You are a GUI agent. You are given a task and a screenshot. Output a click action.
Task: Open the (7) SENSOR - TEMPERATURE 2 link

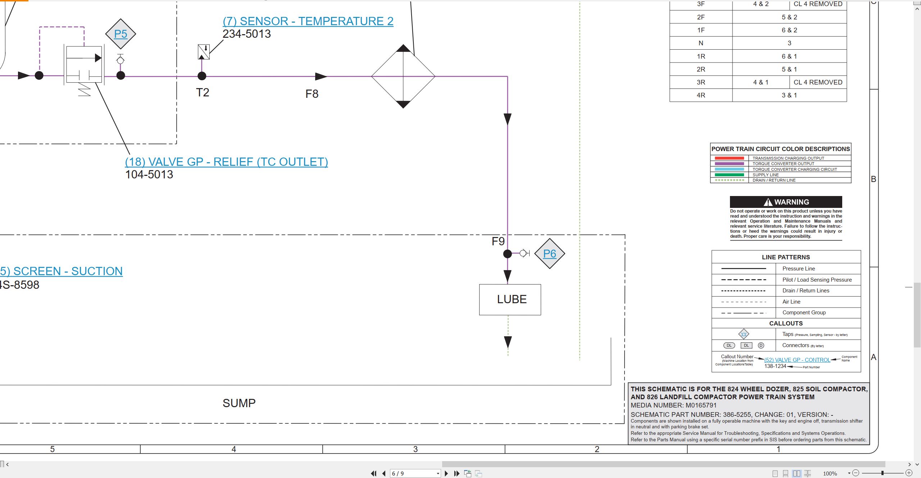[x=308, y=21]
